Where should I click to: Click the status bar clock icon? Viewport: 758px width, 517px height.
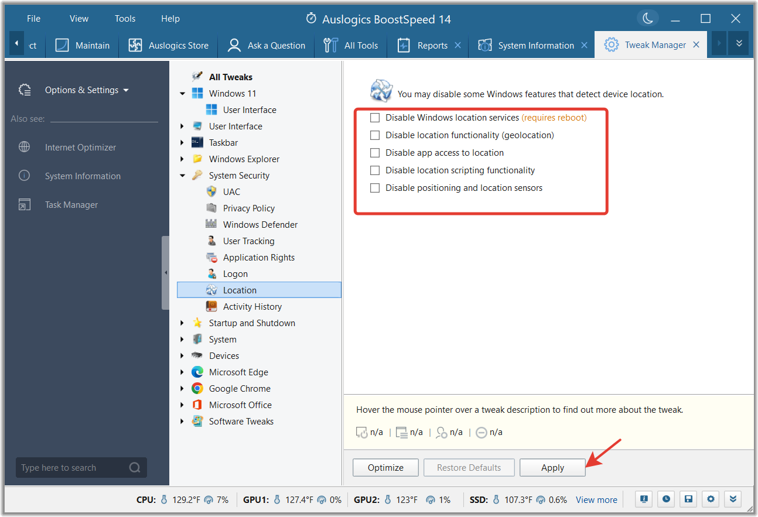[x=666, y=499]
